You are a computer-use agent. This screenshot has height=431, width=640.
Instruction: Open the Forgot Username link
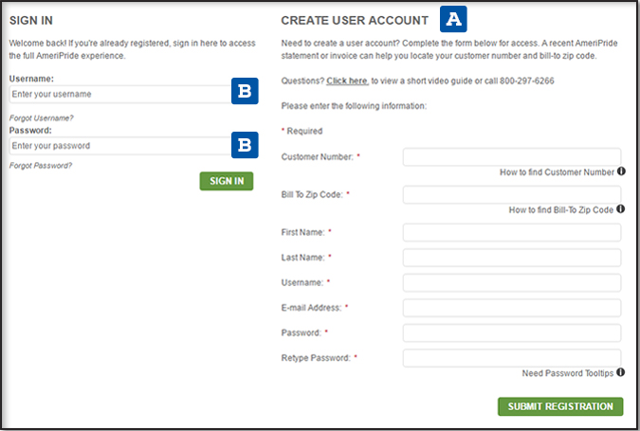[42, 117]
